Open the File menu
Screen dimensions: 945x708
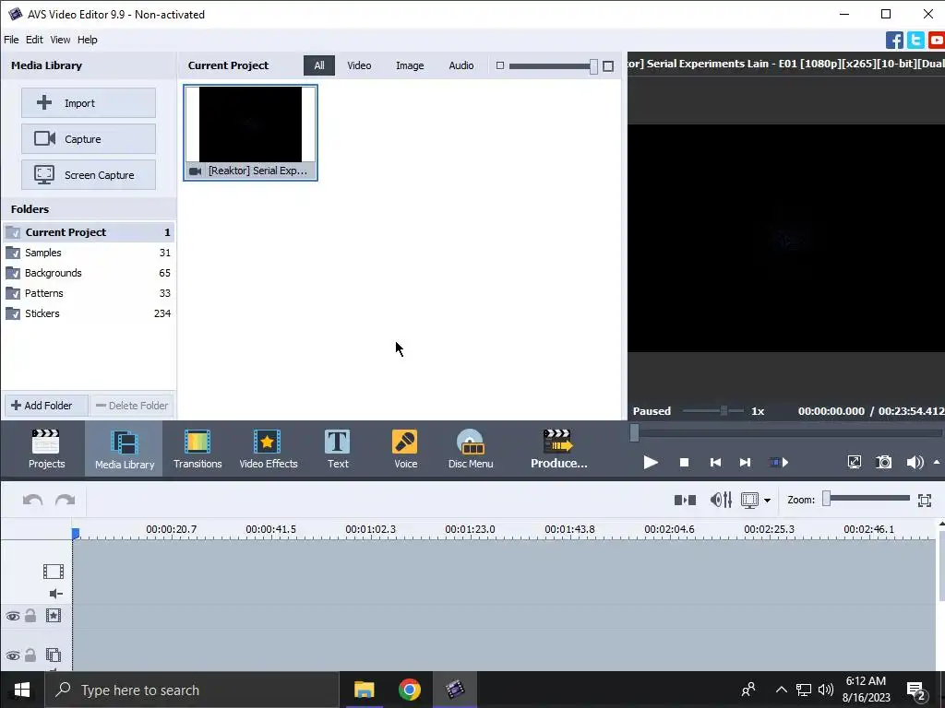(x=11, y=40)
